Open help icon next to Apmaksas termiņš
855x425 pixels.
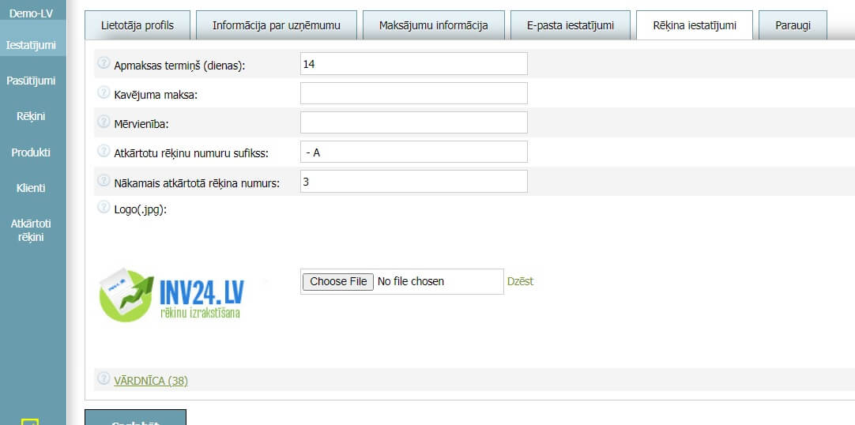(x=104, y=63)
